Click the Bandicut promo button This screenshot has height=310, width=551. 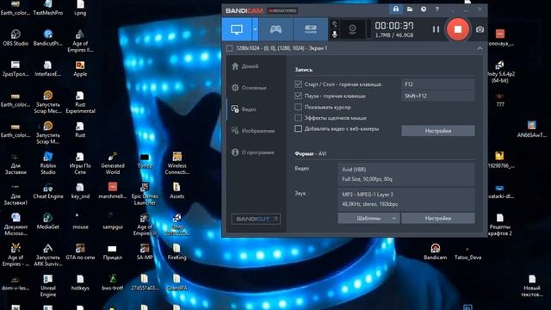click(256, 219)
